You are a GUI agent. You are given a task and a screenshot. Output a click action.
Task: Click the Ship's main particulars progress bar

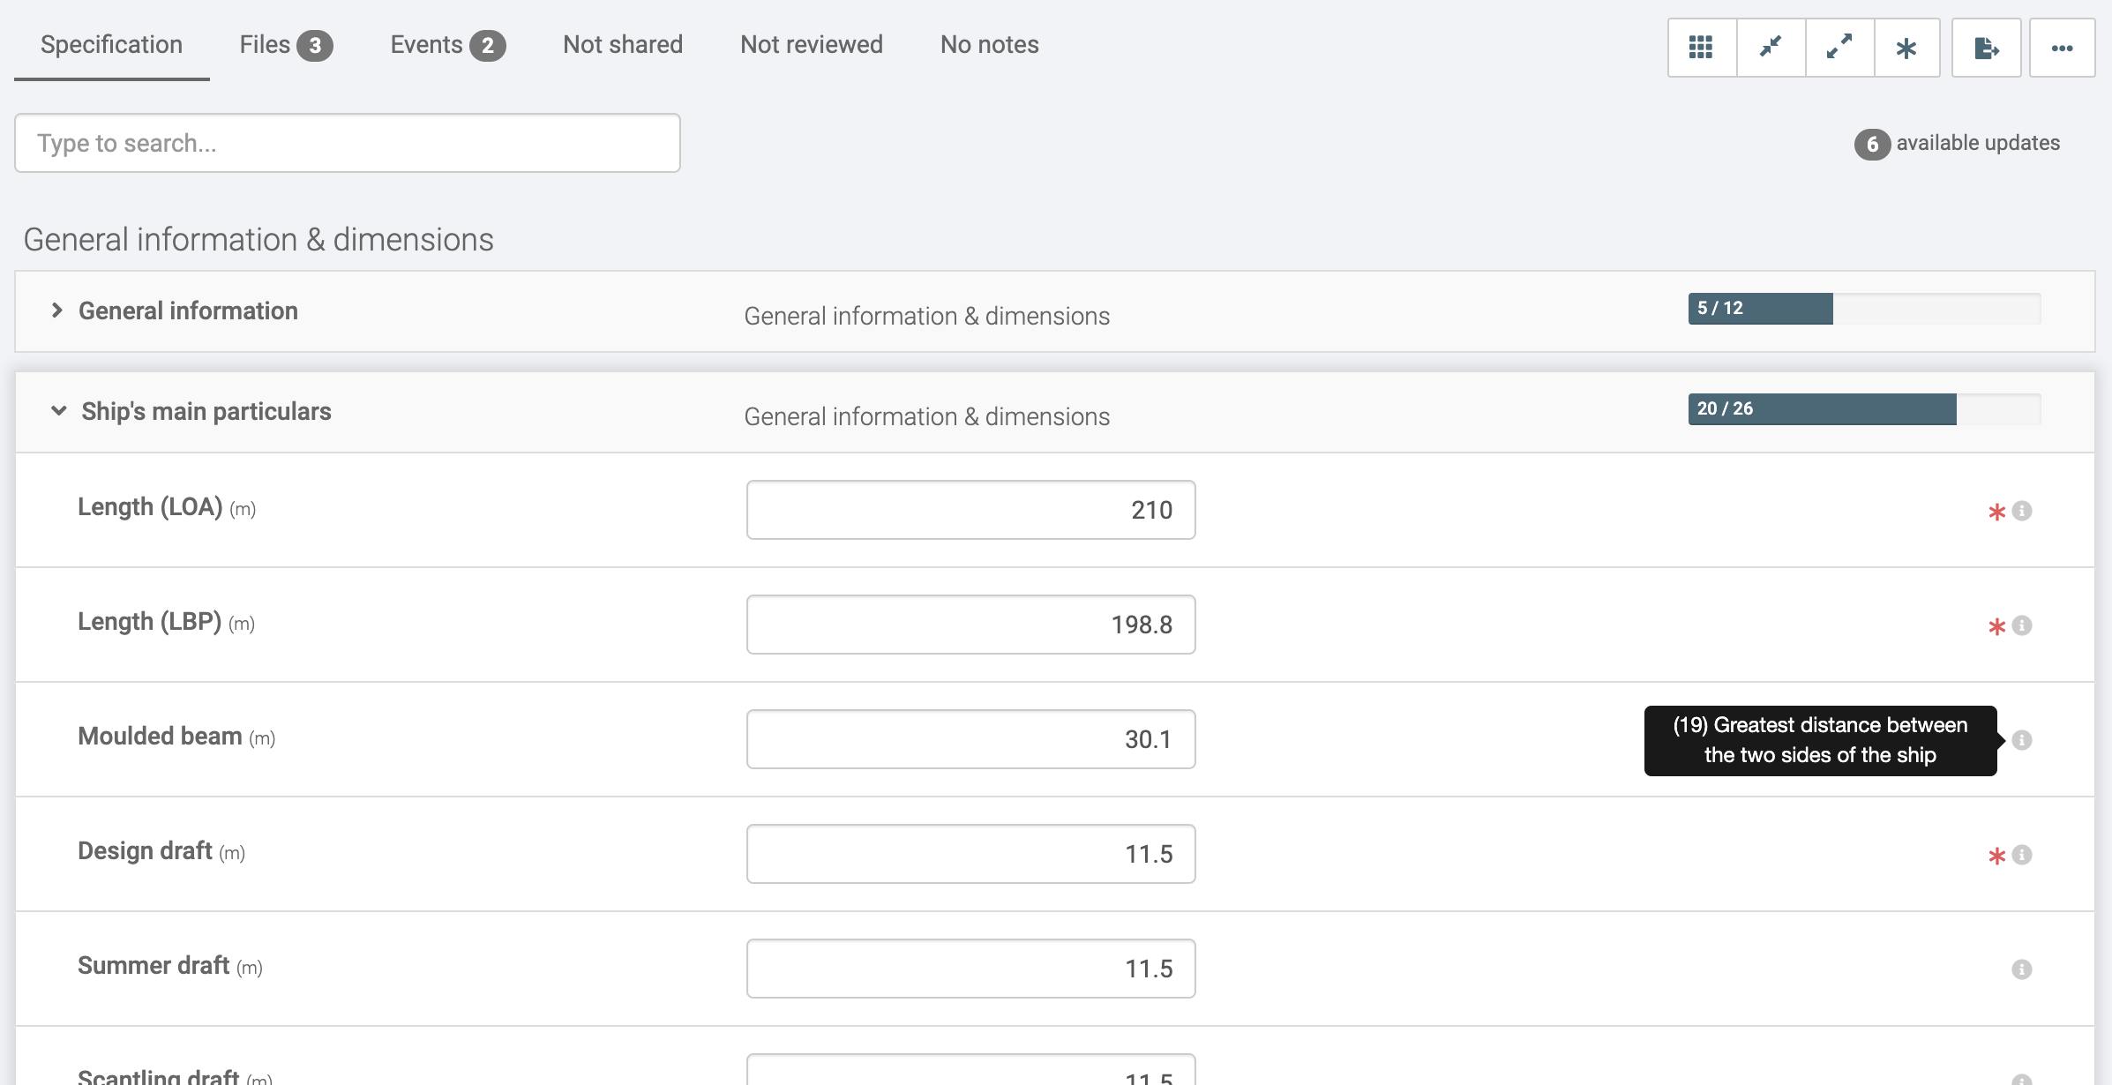pos(1863,409)
